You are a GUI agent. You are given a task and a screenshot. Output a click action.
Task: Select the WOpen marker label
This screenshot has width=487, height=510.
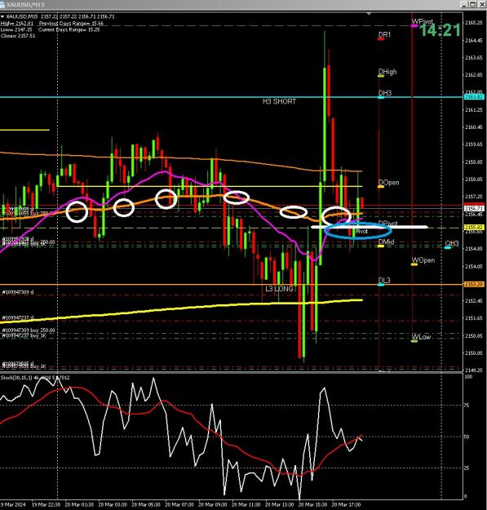tap(423, 260)
